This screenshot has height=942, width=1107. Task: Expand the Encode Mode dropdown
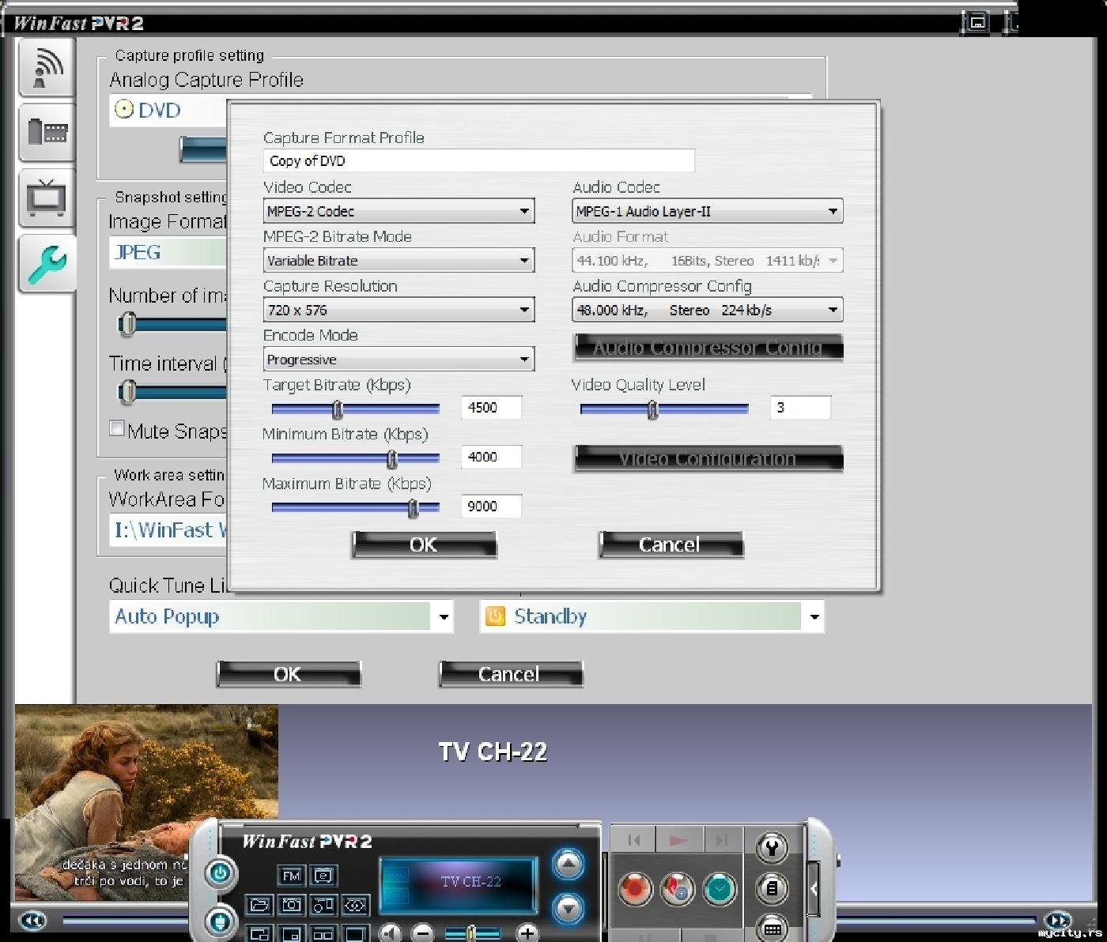coord(399,360)
